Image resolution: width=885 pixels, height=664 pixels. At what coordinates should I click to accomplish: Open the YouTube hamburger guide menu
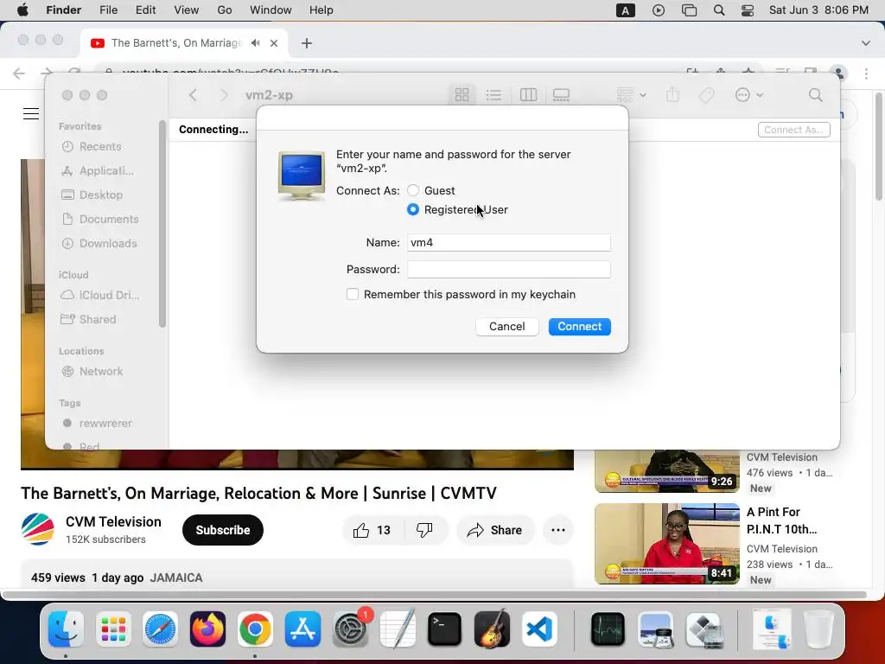tap(31, 113)
